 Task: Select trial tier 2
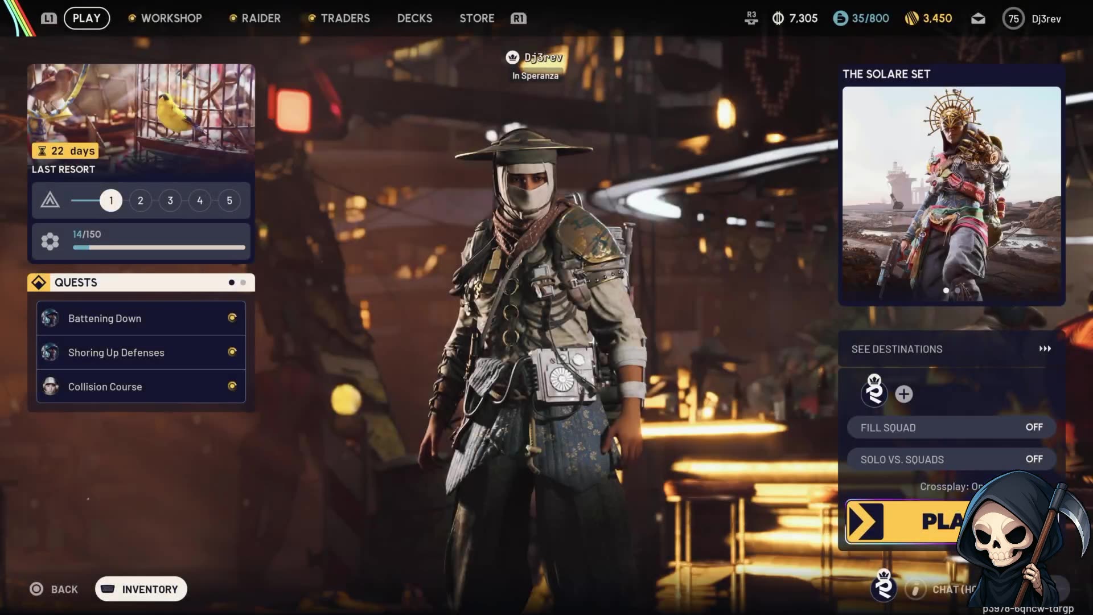pyautogui.click(x=141, y=200)
